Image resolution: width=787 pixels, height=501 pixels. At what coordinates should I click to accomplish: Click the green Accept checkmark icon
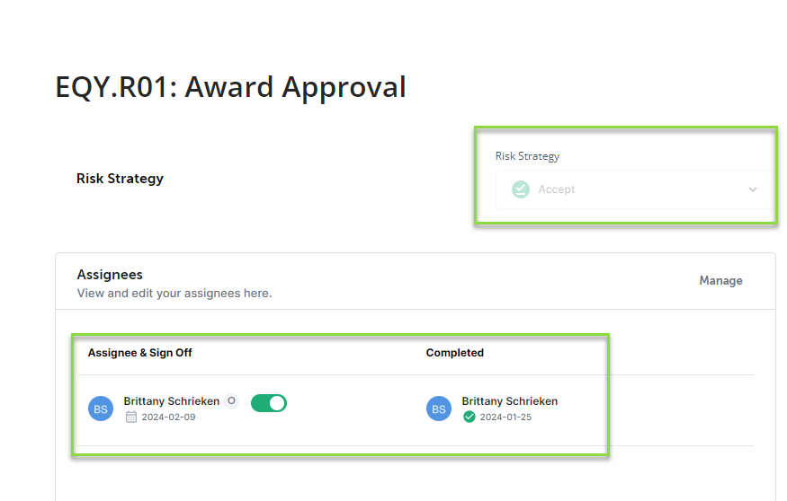click(521, 189)
